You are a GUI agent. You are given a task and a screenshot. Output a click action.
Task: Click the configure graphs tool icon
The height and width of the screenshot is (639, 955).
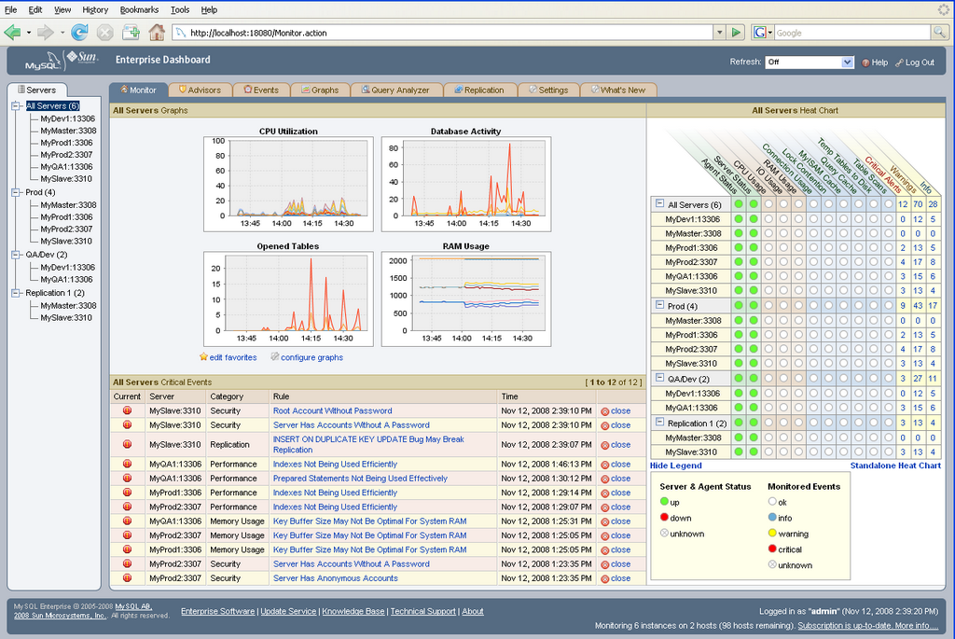(x=275, y=357)
